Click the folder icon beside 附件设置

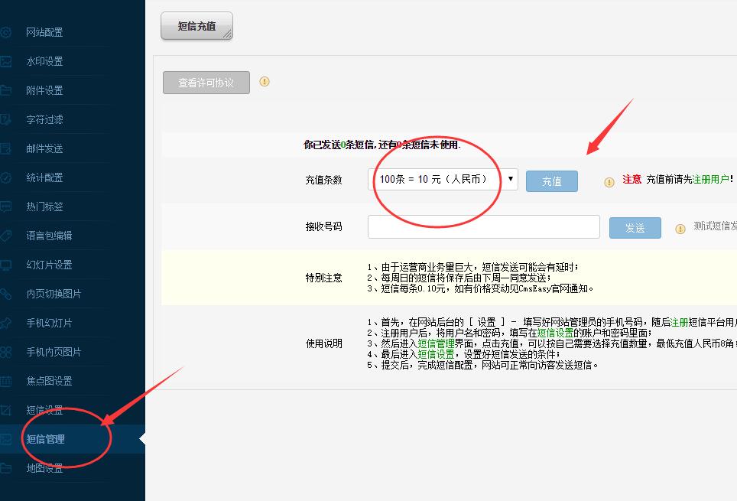(x=5, y=90)
